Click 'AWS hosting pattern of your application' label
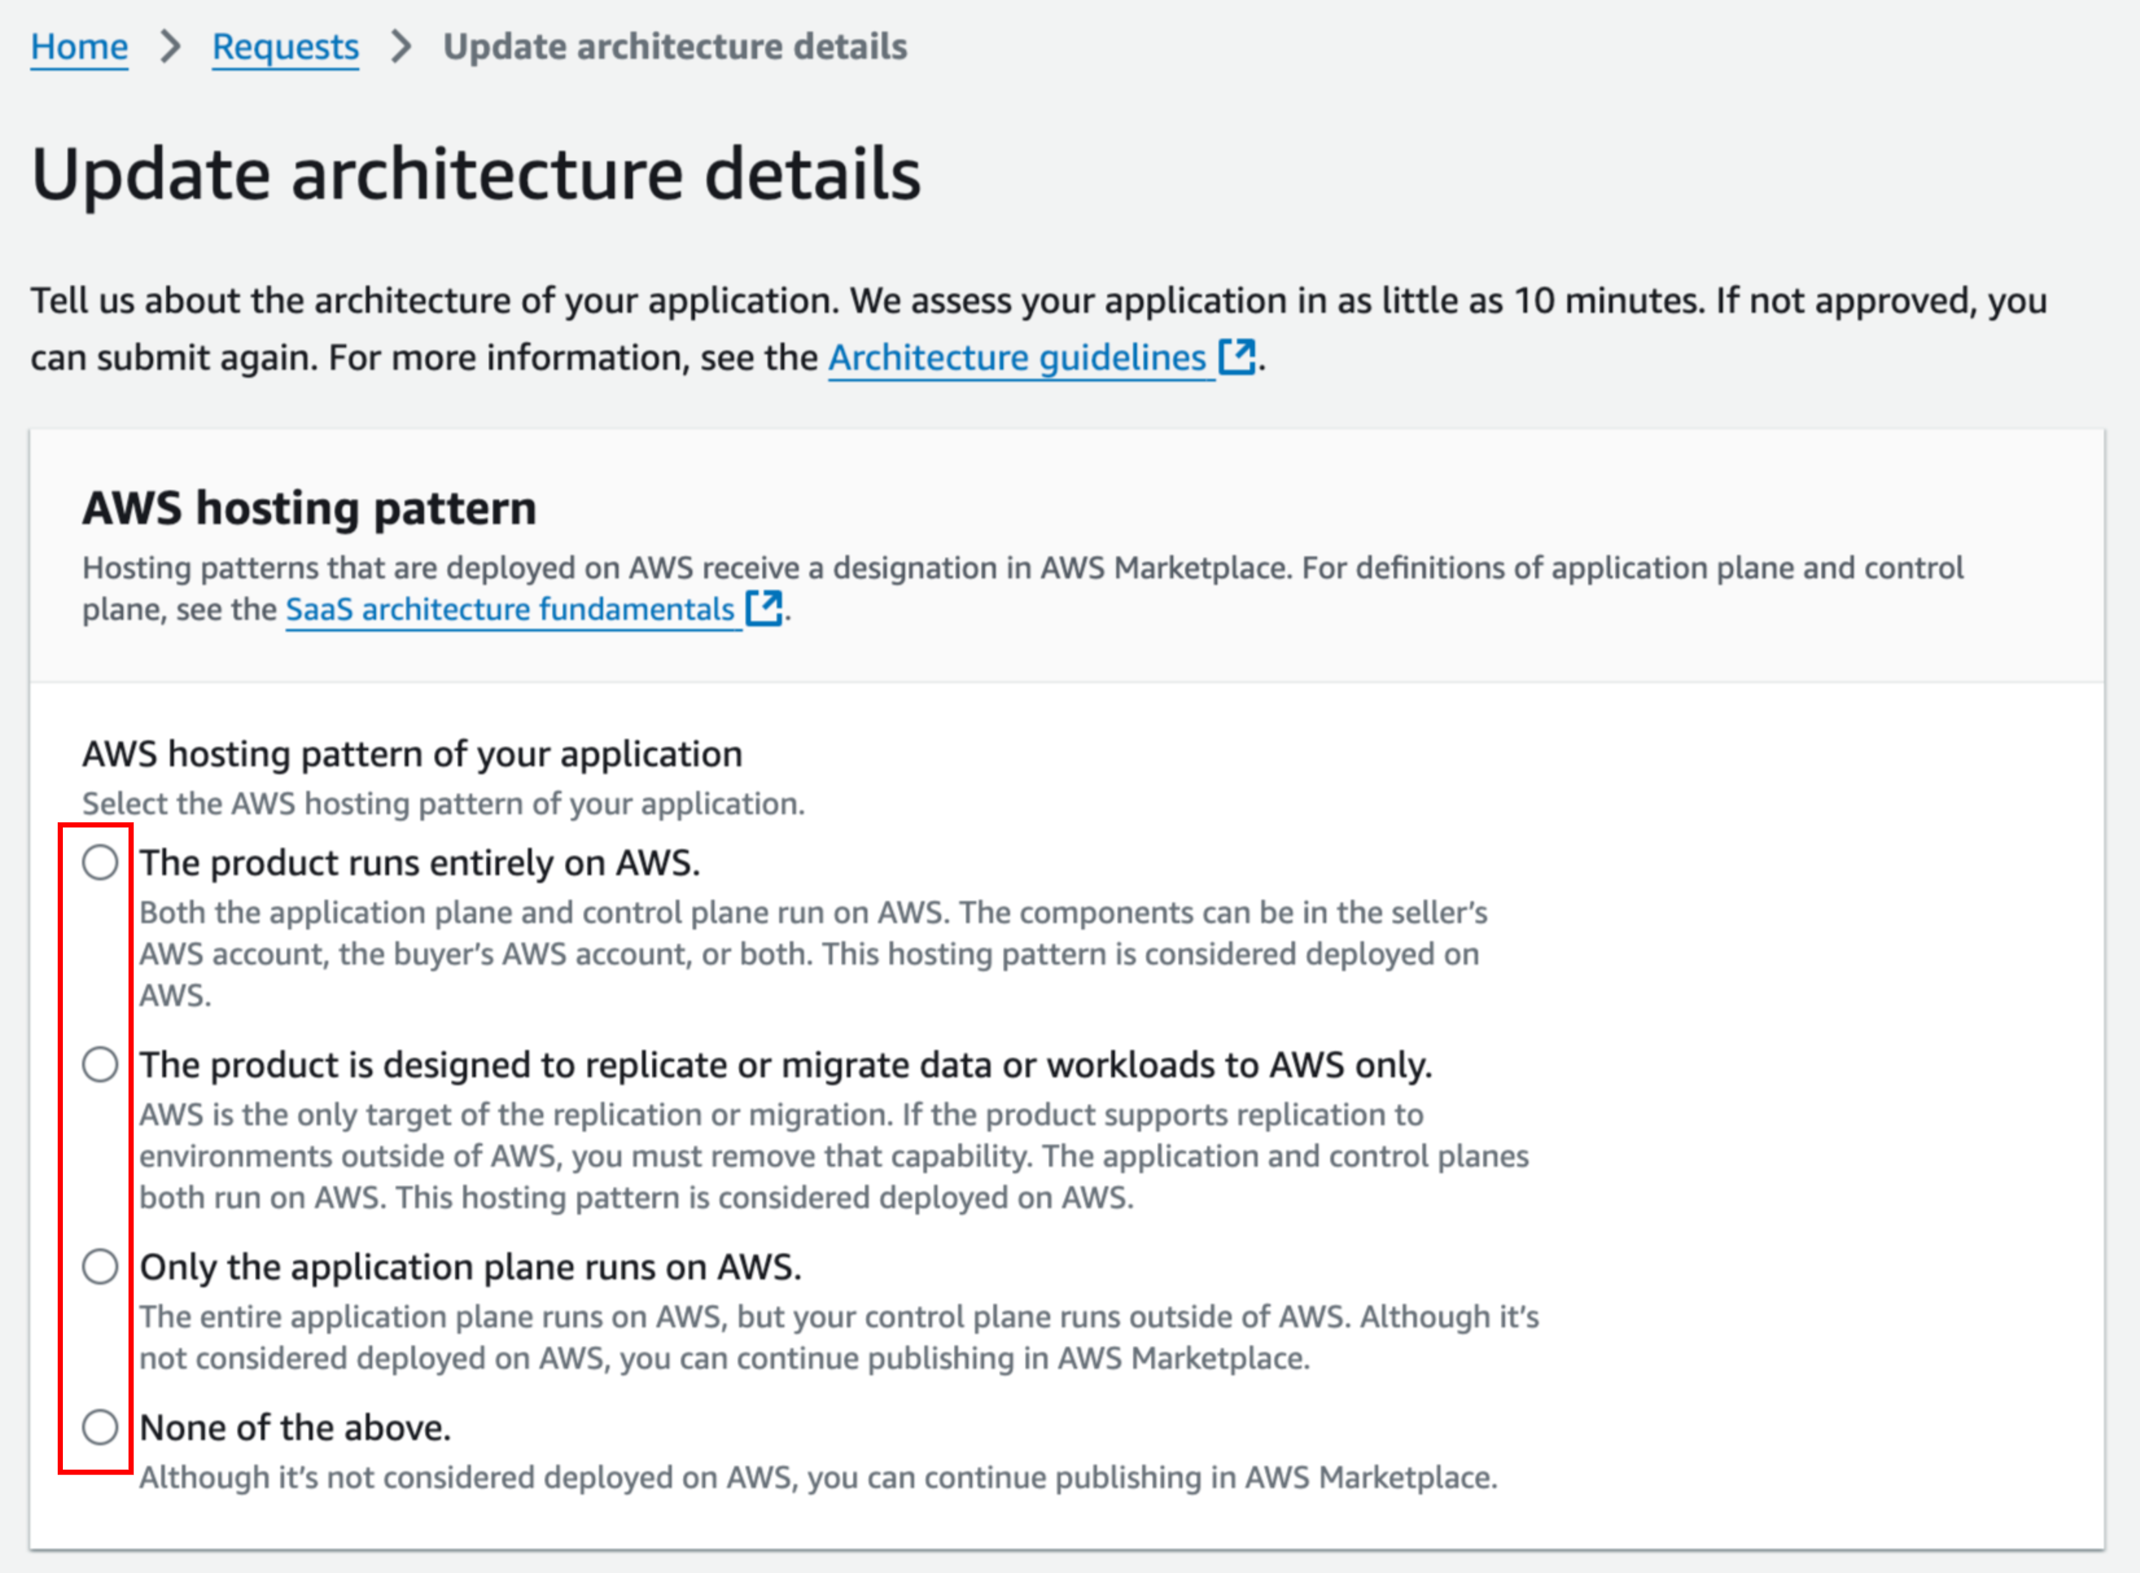Image resolution: width=2140 pixels, height=1573 pixels. (412, 754)
